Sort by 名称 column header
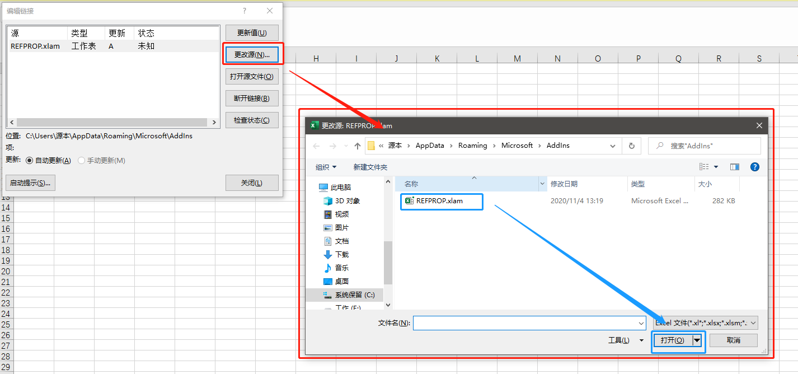Screen dimensions: 798x374 click(467, 184)
